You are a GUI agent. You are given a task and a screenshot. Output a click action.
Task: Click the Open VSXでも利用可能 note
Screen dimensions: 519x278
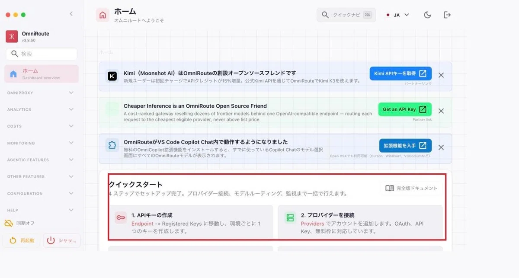tap(381, 156)
